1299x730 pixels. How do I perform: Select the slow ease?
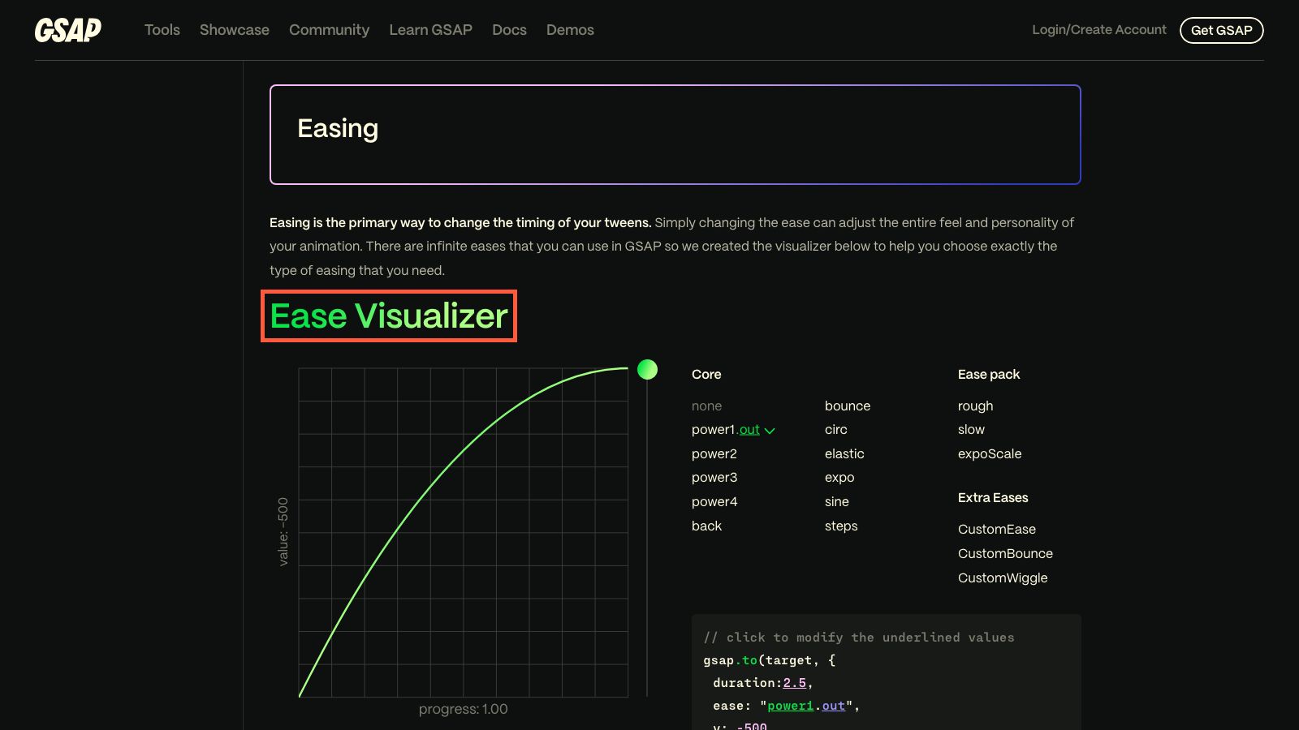click(971, 430)
